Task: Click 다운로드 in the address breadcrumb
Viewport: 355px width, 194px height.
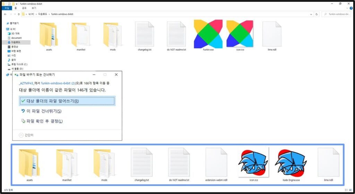Action: coord(43,14)
